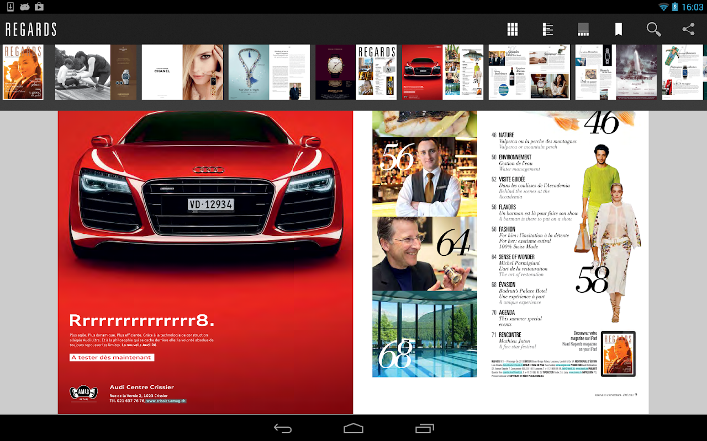Tap the 'Michel Parmigiani' line
Screen dimensions: 707x441
[x=519, y=263]
